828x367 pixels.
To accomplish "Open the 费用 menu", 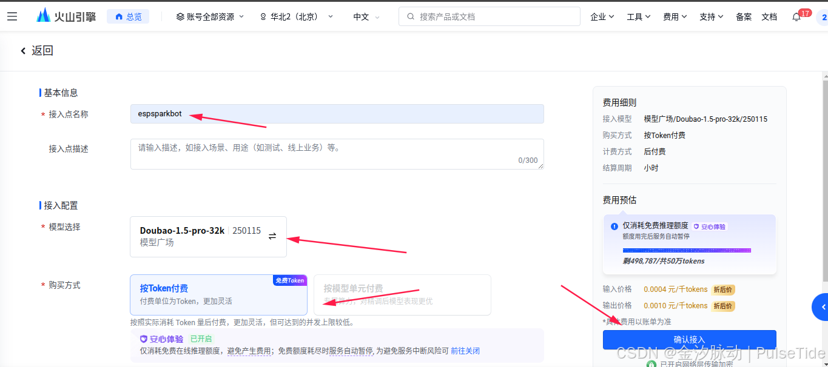I will [675, 17].
